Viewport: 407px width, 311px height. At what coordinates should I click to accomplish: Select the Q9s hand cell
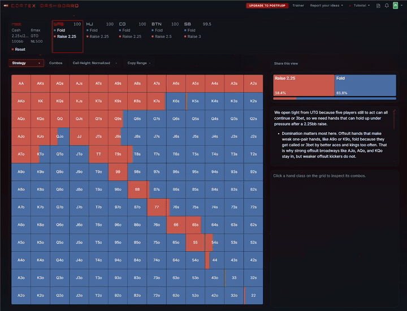[x=118, y=119]
